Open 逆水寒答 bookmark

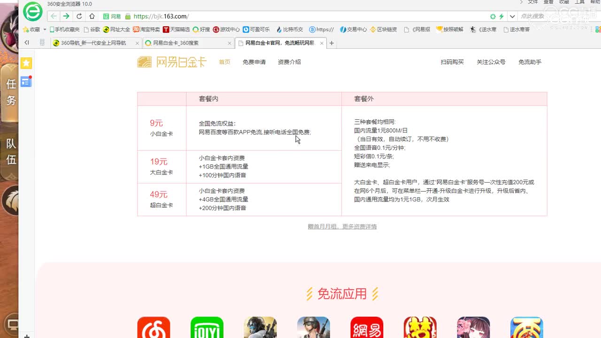[x=516, y=29]
